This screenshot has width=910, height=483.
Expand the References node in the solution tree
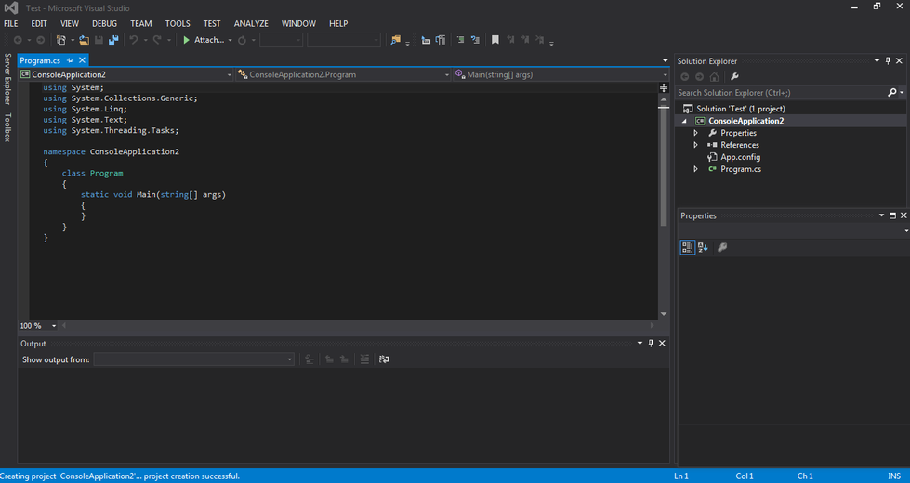click(x=695, y=145)
